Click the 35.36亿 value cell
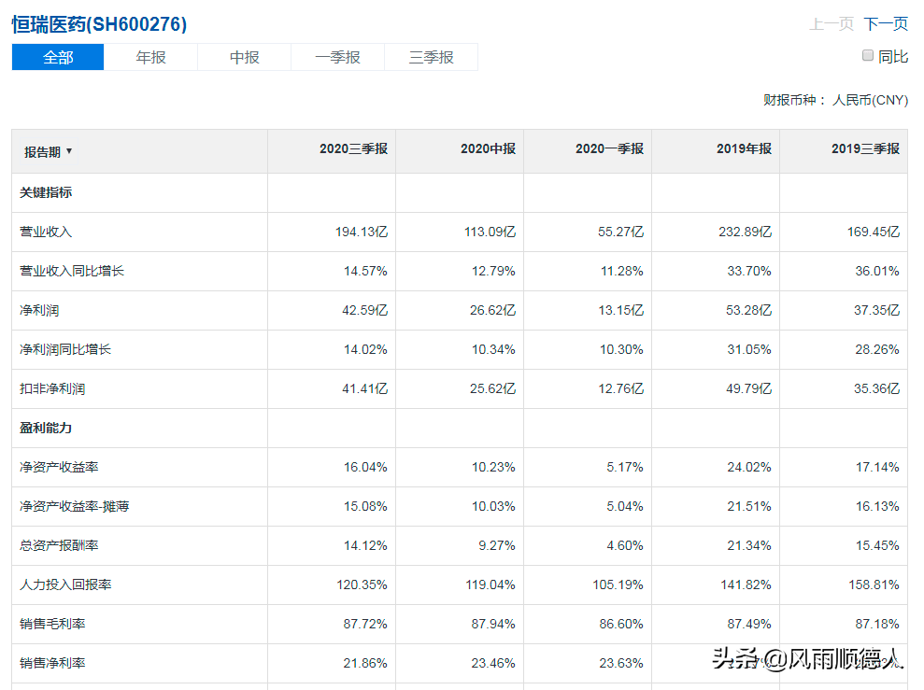This screenshot has width=924, height=690. click(x=877, y=388)
